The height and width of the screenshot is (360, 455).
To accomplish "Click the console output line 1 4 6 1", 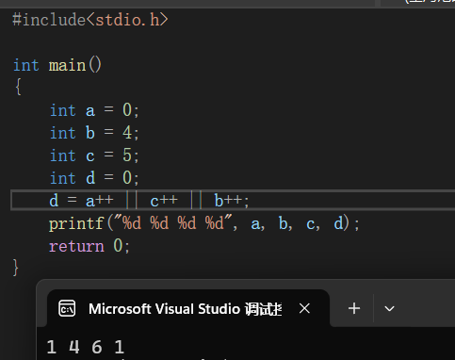I will tap(86, 347).
